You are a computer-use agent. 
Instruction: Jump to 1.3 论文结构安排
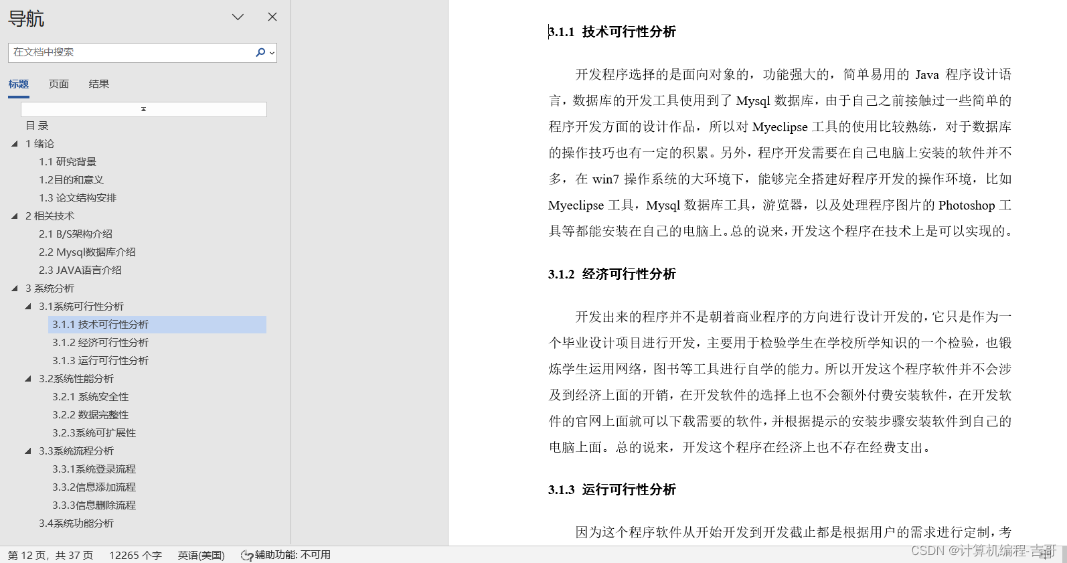(78, 198)
